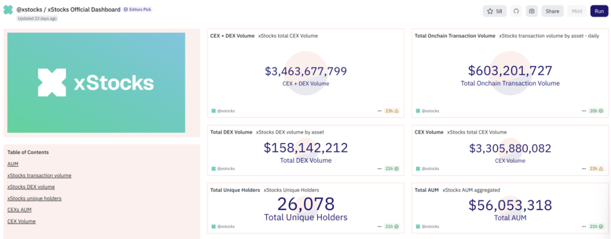Viewport: 611px width, 239px height.
Task: Open the GitHub icon in the header
Action: (516, 11)
